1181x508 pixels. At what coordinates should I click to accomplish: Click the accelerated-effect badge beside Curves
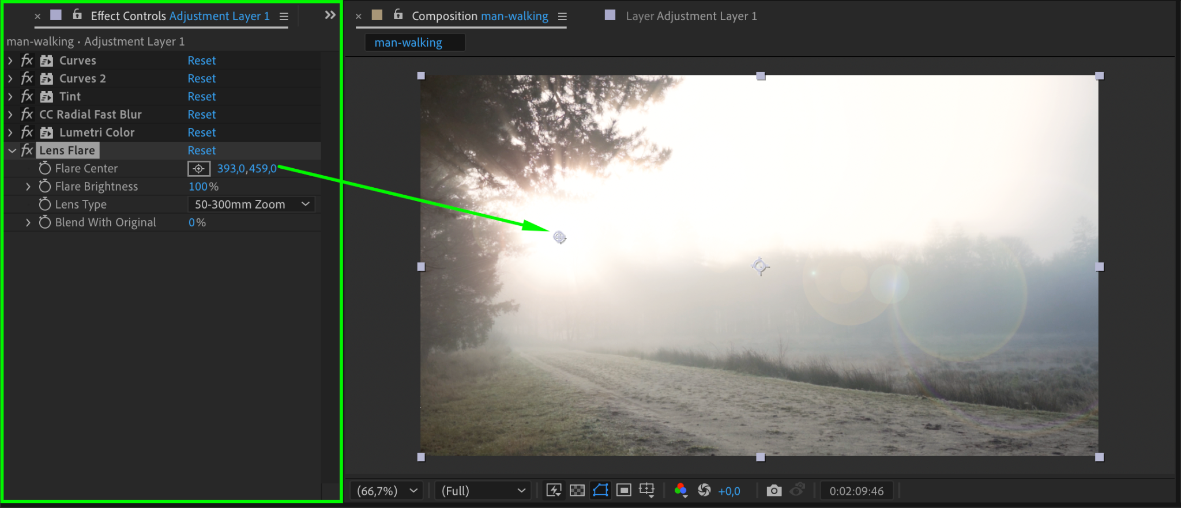point(47,60)
